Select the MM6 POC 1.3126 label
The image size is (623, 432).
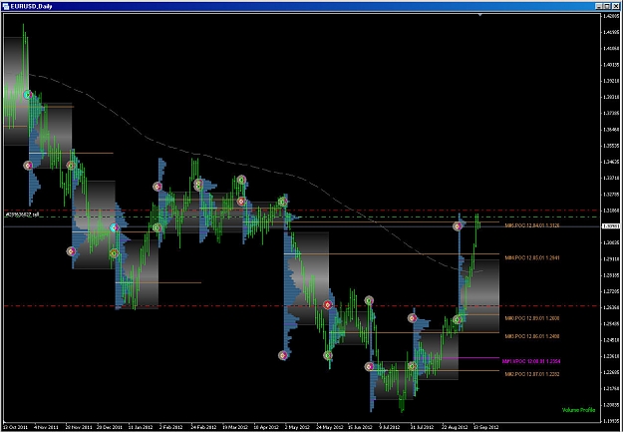532,225
